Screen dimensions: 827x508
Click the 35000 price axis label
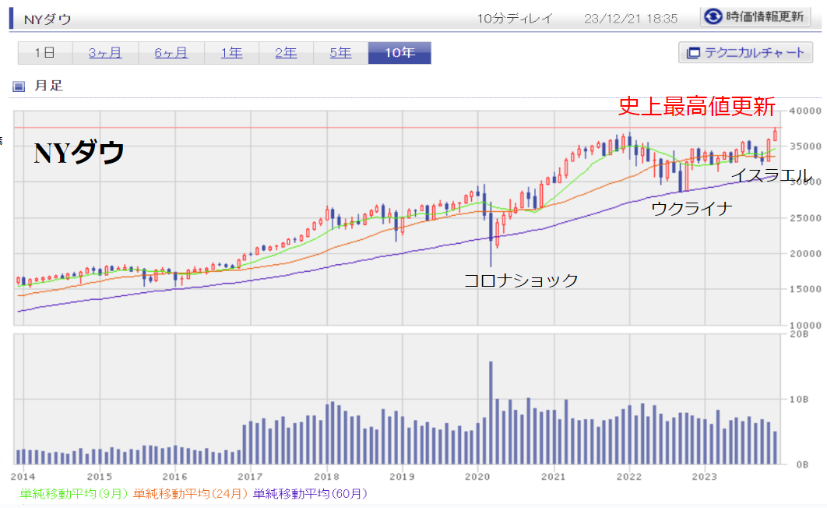pyautogui.click(x=805, y=146)
